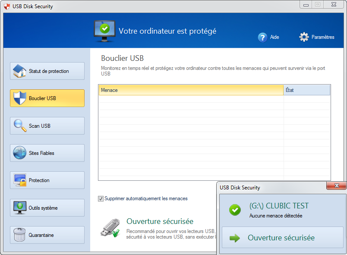Image resolution: width=347 pixels, height=255 pixels.
Task: Click the magnifier icon on Scan USB
Action: (x=20, y=126)
